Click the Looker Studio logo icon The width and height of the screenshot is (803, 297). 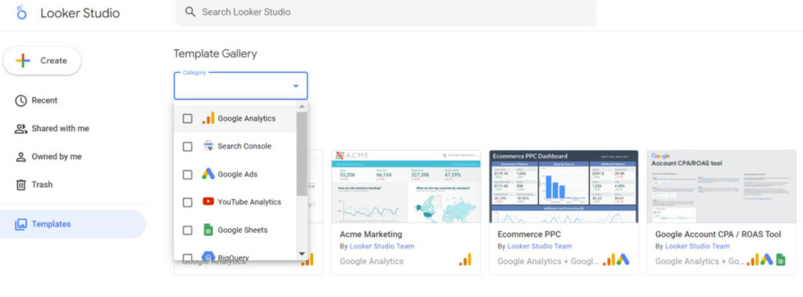click(x=21, y=13)
